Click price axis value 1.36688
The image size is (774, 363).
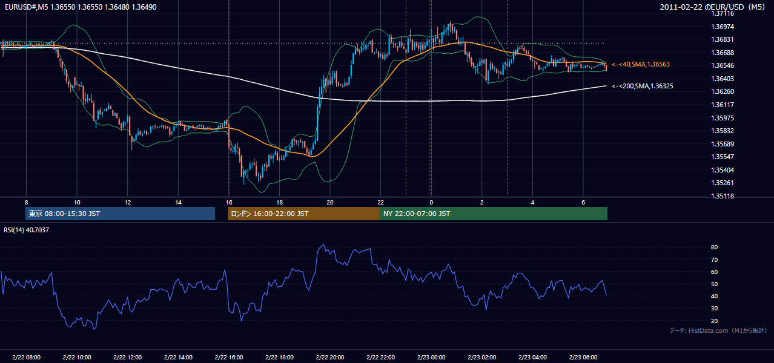pos(724,53)
